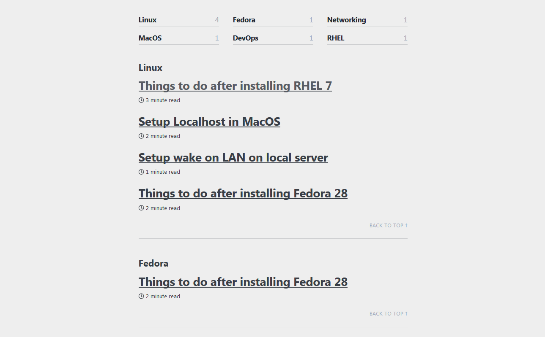Click the clock icon beside "3 minute read"
545x337 pixels.
[x=141, y=100]
